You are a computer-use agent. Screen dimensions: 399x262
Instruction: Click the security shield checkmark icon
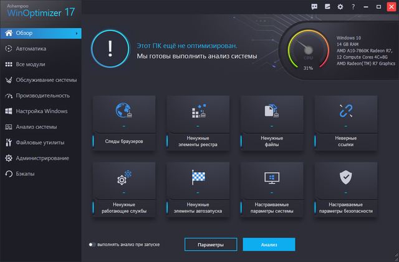point(346,177)
